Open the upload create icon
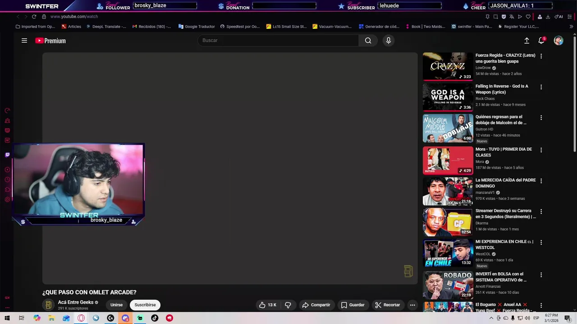Screen dimensions: 577x324 click(527, 40)
